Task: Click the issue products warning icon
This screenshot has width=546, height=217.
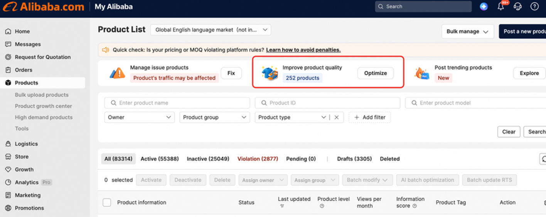Action: coord(117,73)
